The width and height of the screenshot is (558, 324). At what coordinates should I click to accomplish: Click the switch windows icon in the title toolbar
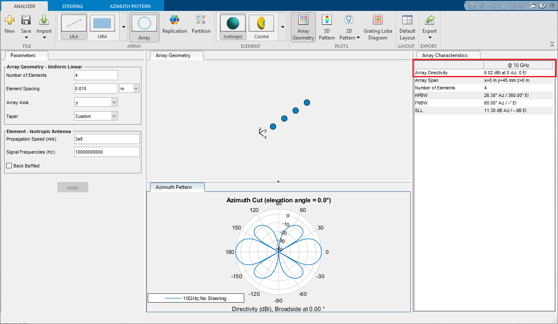tap(533, 5)
